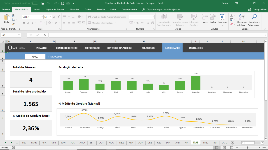Toggle bold formatting with Negrito
This screenshot has height=150, width=268.
point(24,23)
